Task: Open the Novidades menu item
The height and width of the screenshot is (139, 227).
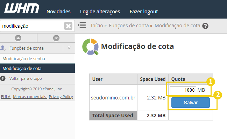Action: [58, 12]
